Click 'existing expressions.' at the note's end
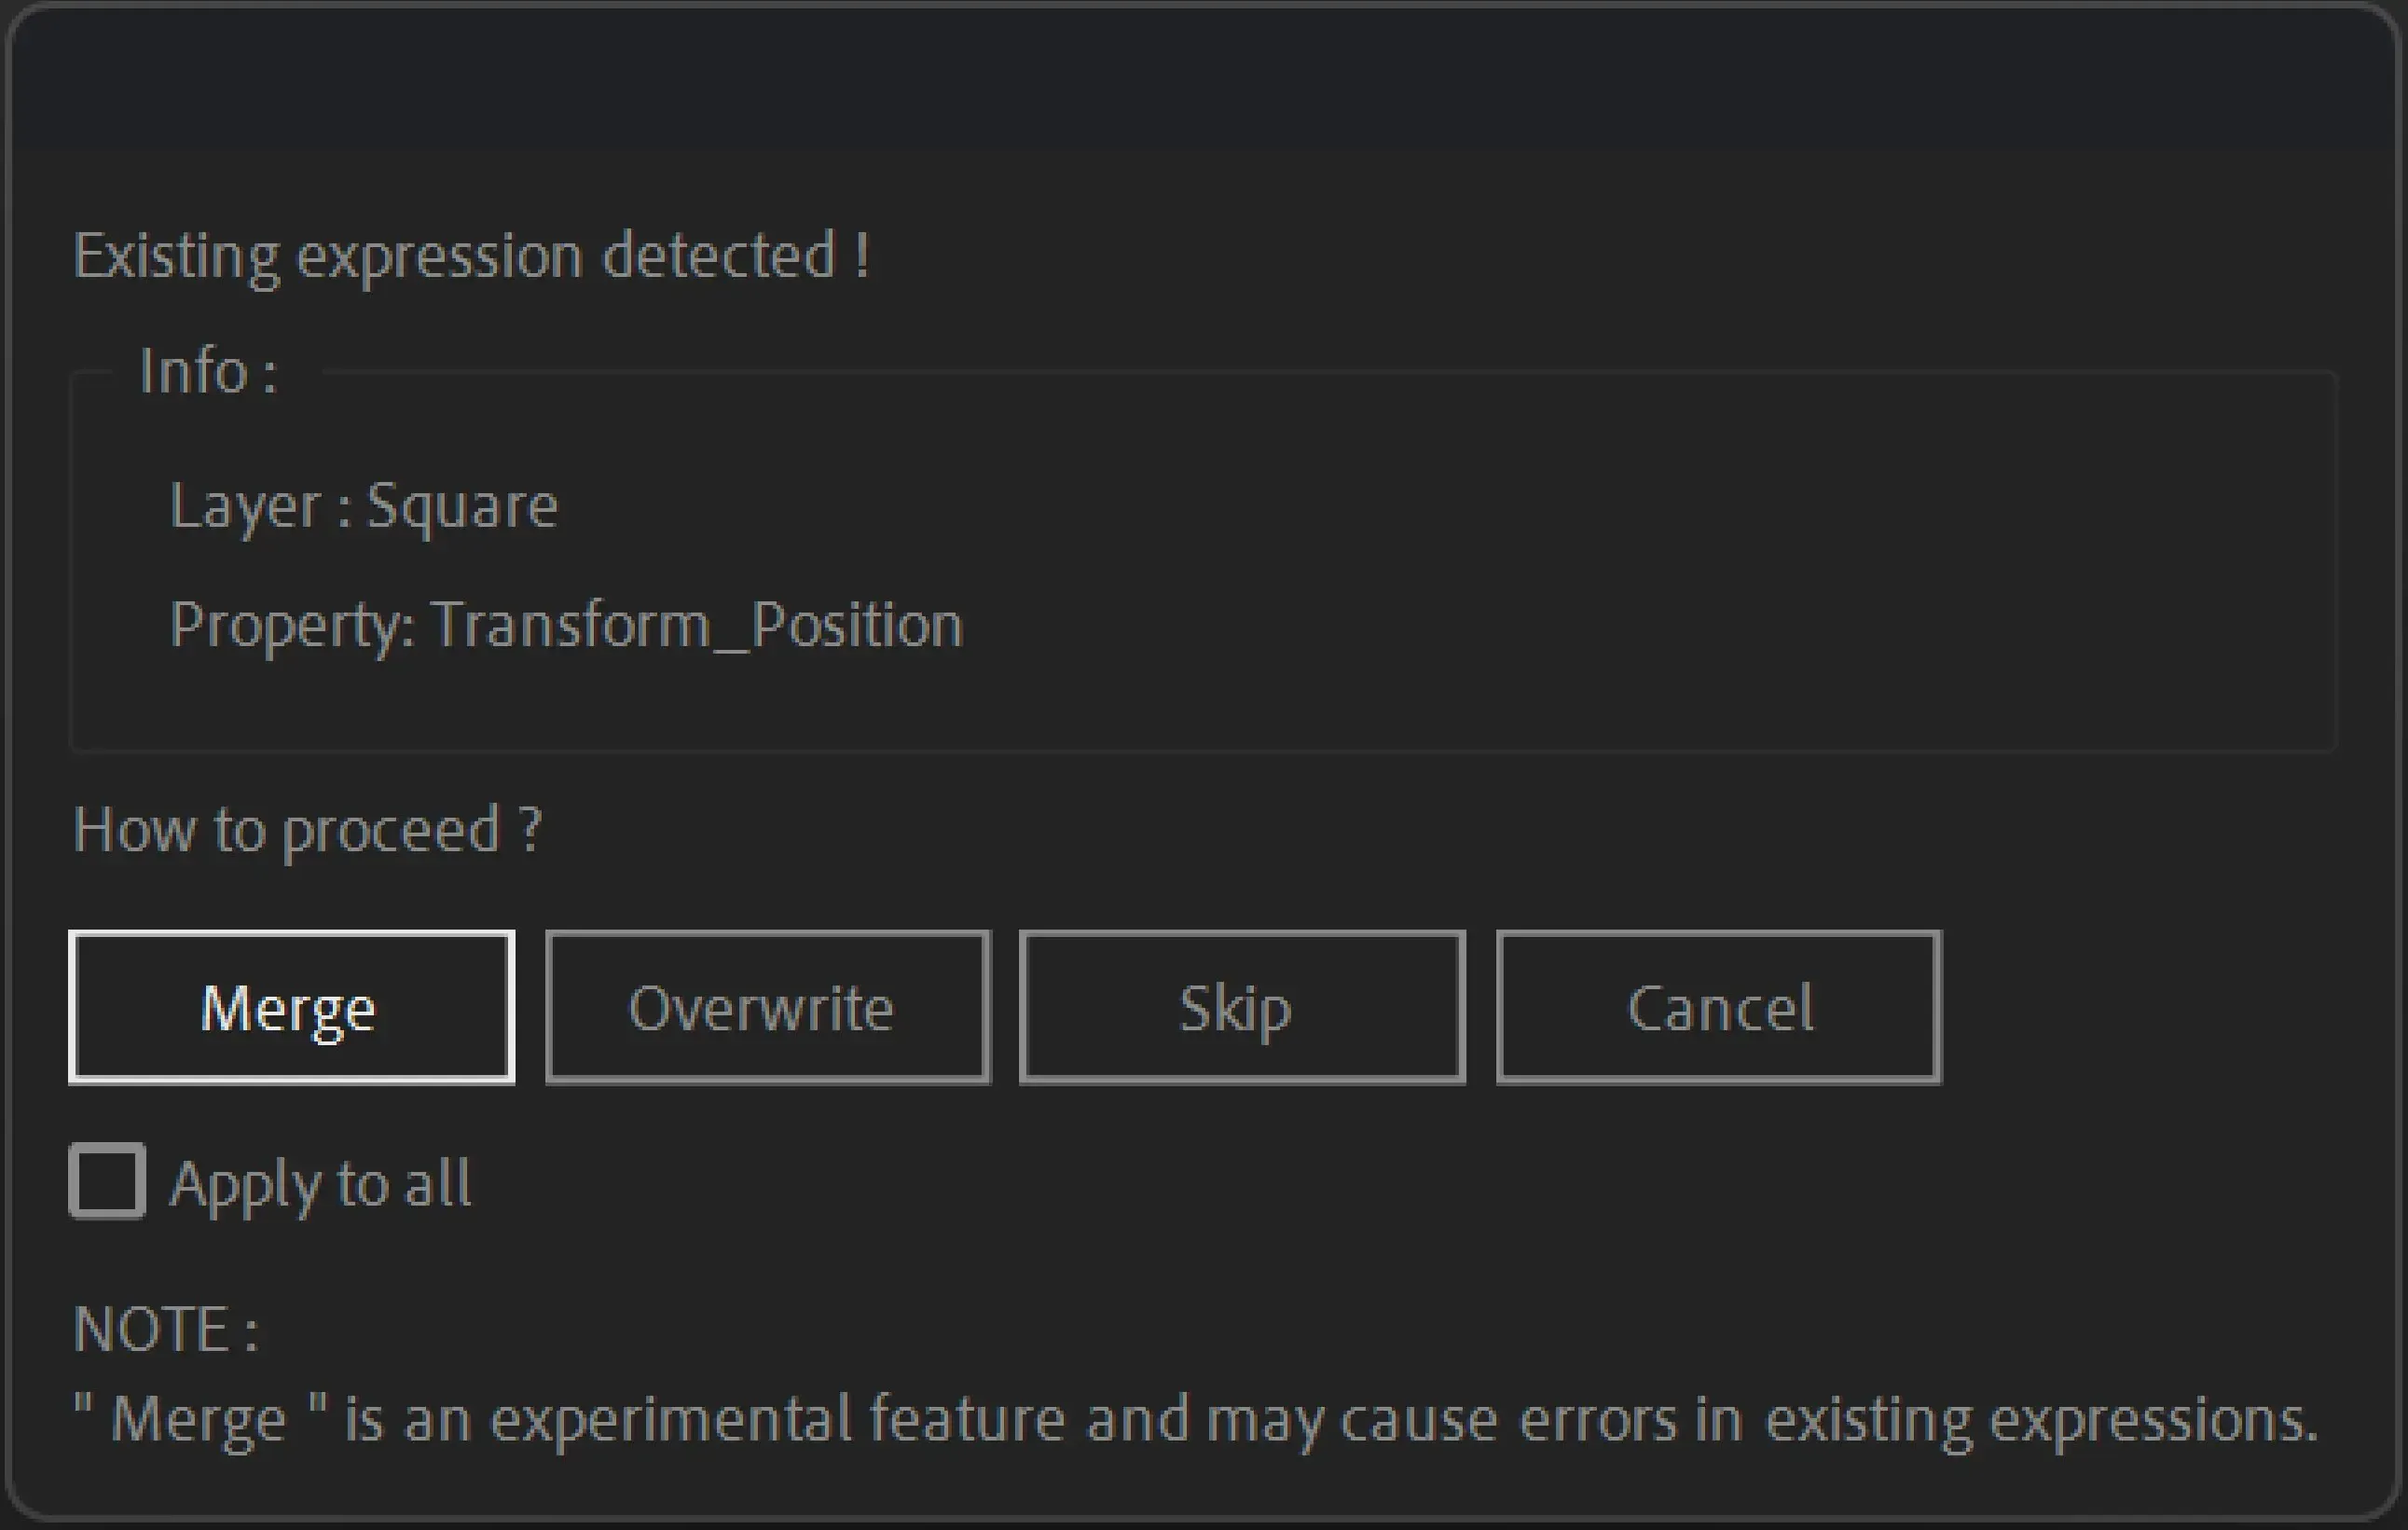The width and height of the screenshot is (2408, 1530). 2041,1420
